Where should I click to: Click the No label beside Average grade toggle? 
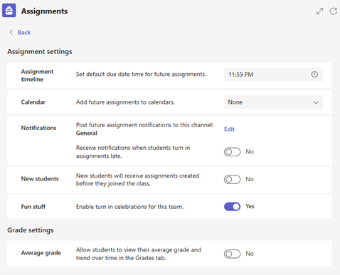(x=250, y=254)
